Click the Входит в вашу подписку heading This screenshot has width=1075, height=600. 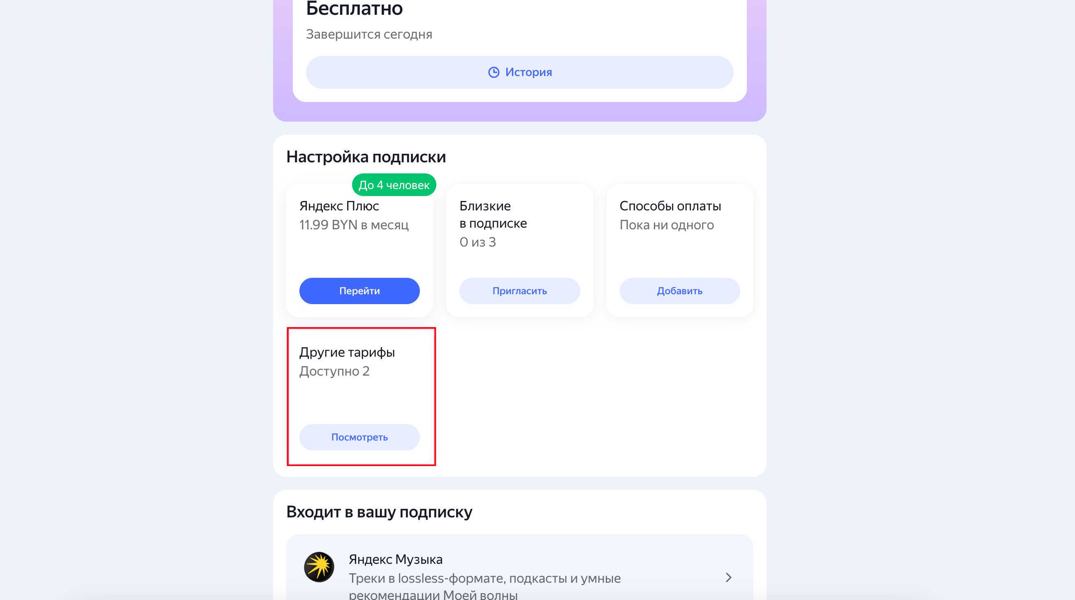coord(379,512)
